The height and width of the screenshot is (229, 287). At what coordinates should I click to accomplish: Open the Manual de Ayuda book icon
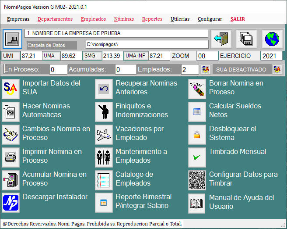tap(197, 202)
